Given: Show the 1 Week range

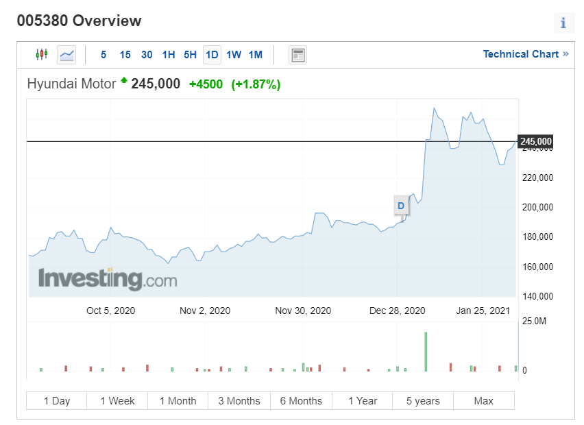Looking at the screenshot, I should [x=117, y=401].
